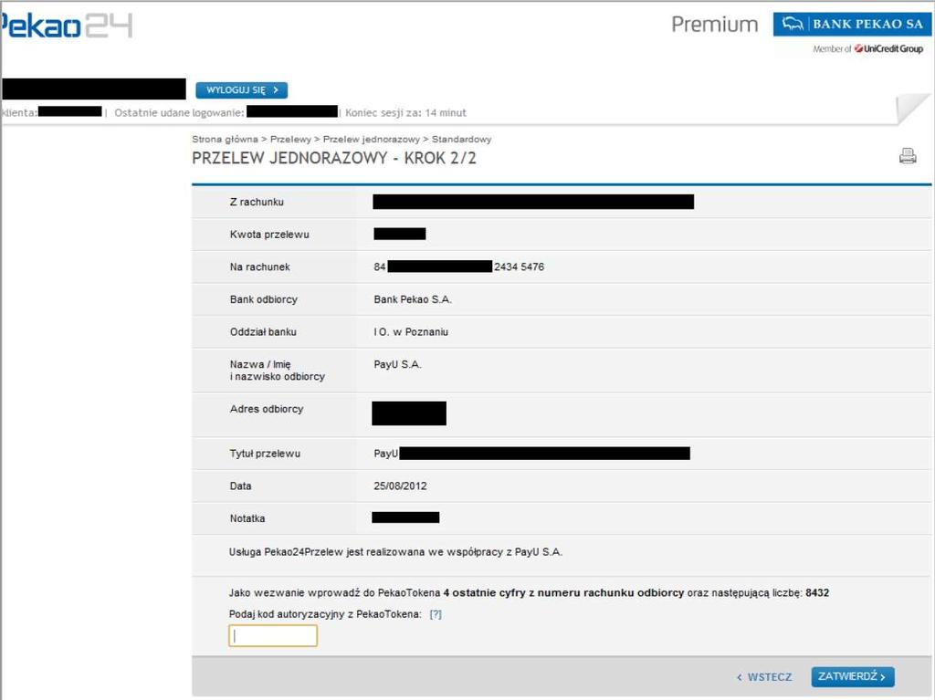Click the printer icon to print page

908,156
